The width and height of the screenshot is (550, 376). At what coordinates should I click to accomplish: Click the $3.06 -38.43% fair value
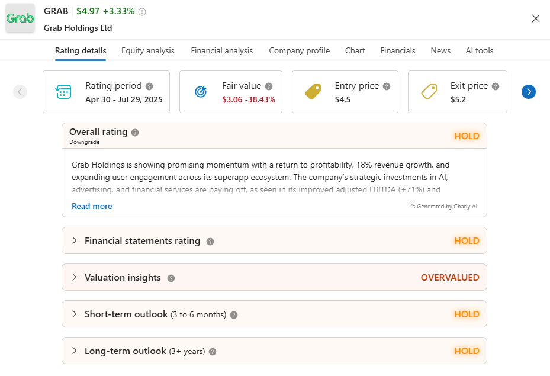click(249, 99)
